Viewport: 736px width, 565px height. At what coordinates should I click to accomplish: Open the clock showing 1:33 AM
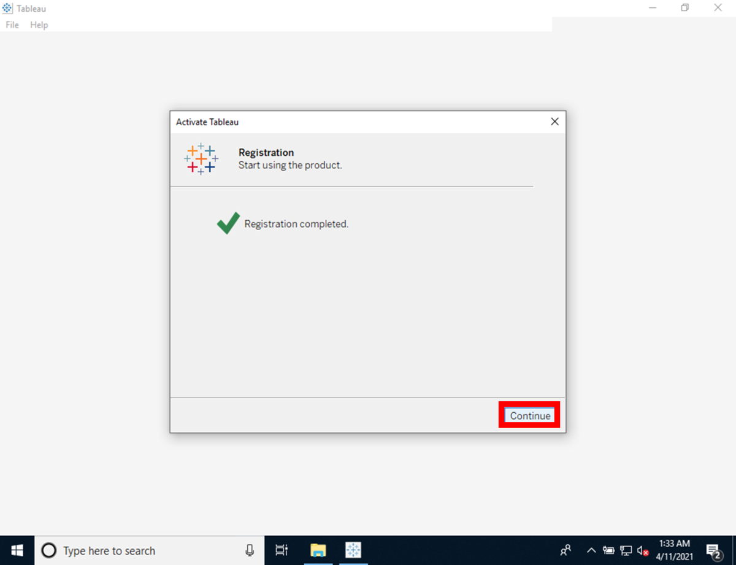674,550
